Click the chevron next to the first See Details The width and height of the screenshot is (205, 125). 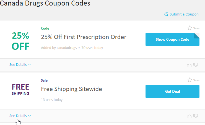click(30, 65)
